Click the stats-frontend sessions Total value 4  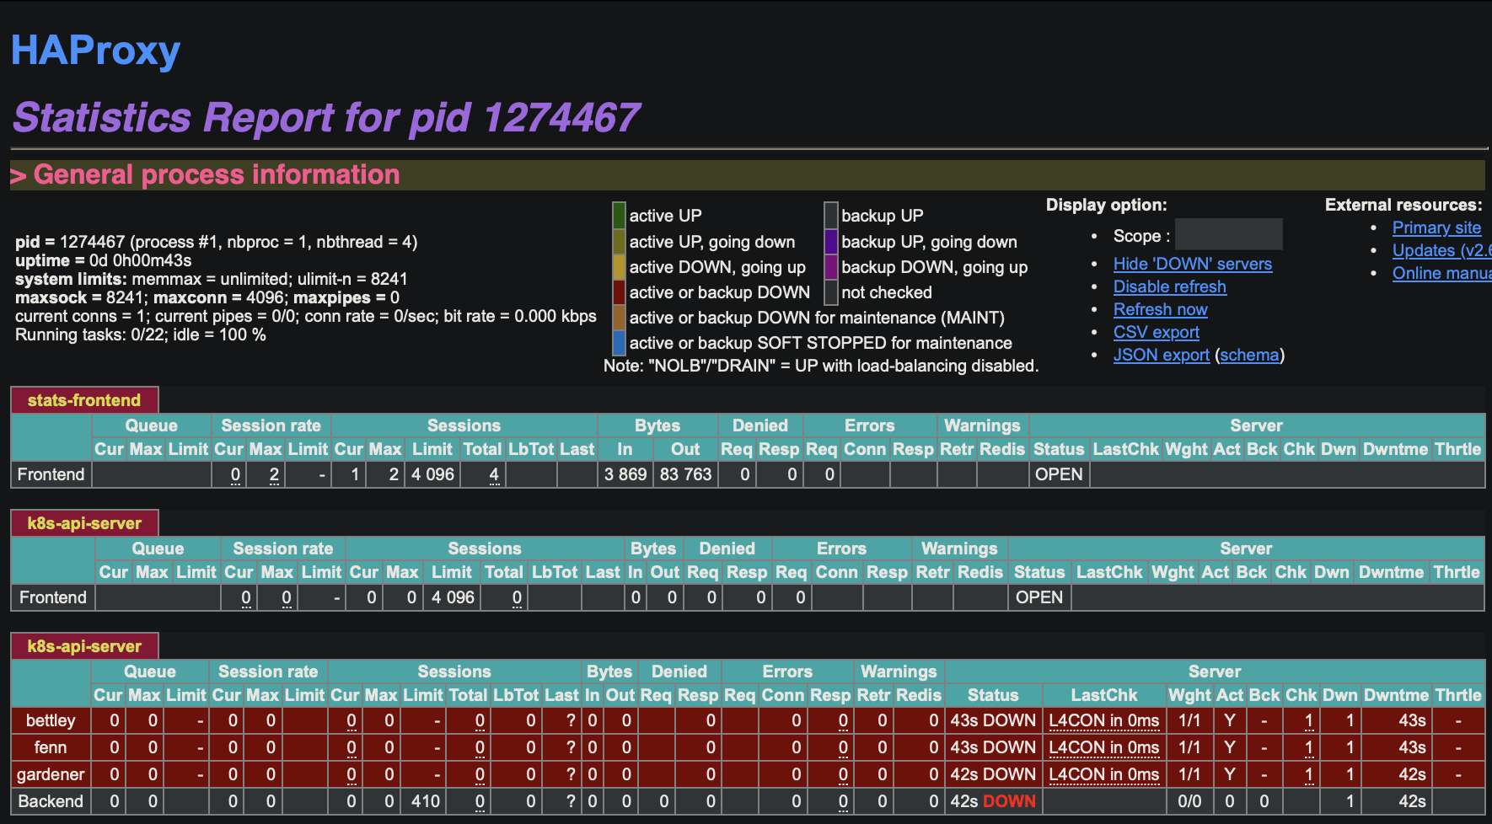[x=494, y=474]
